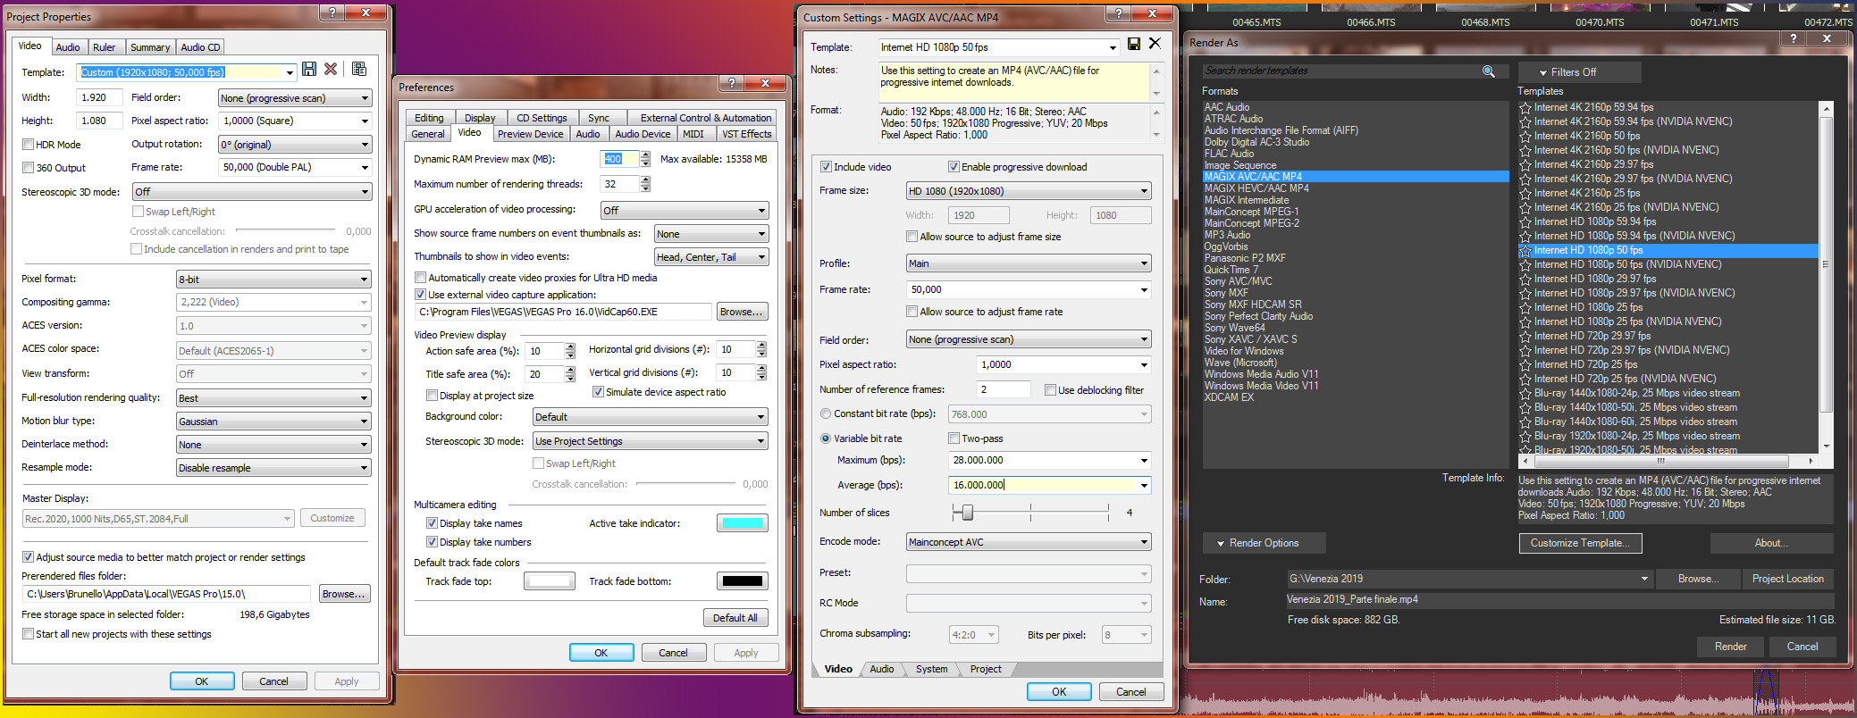This screenshot has width=1857, height=718.
Task: Click the render file Name field
Action: pyautogui.click(x=1559, y=599)
